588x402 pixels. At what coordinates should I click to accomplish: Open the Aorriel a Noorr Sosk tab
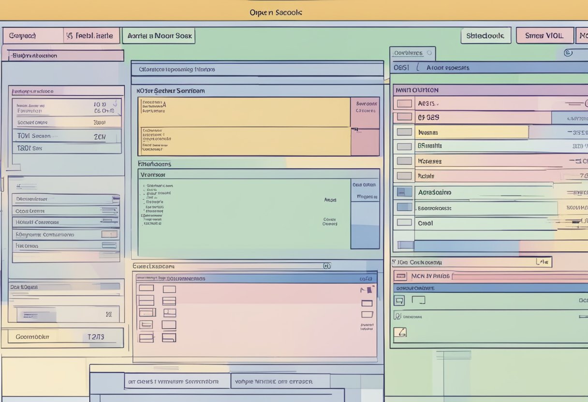tap(159, 36)
